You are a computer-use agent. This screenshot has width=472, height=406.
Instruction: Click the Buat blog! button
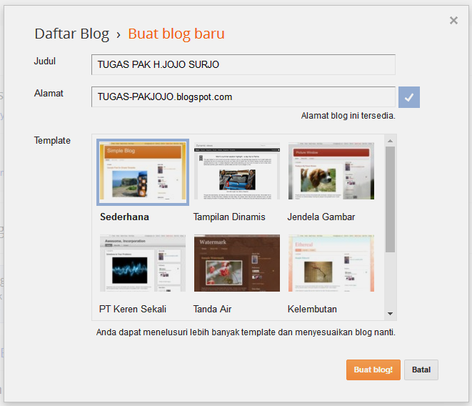point(373,370)
